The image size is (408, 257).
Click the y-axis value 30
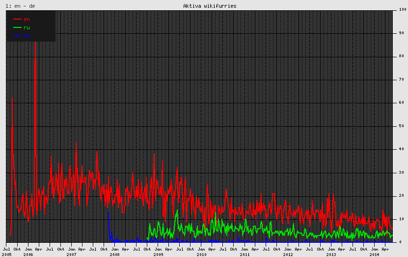(402, 172)
